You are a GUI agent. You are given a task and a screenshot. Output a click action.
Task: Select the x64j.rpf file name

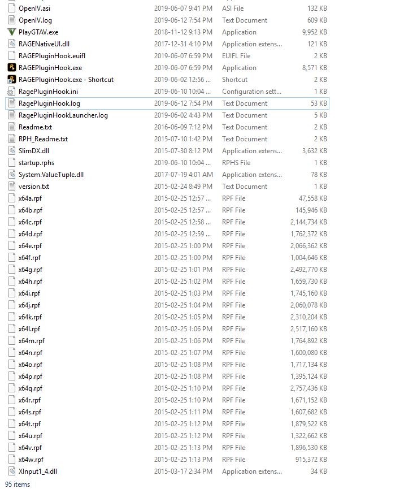[29, 305]
